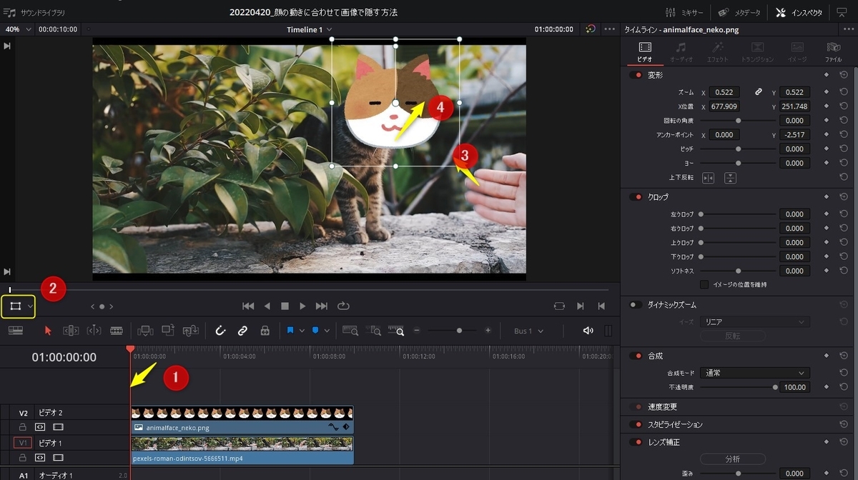
Task: Click the 反転 button under ダイナミックズーム
Action: click(732, 336)
